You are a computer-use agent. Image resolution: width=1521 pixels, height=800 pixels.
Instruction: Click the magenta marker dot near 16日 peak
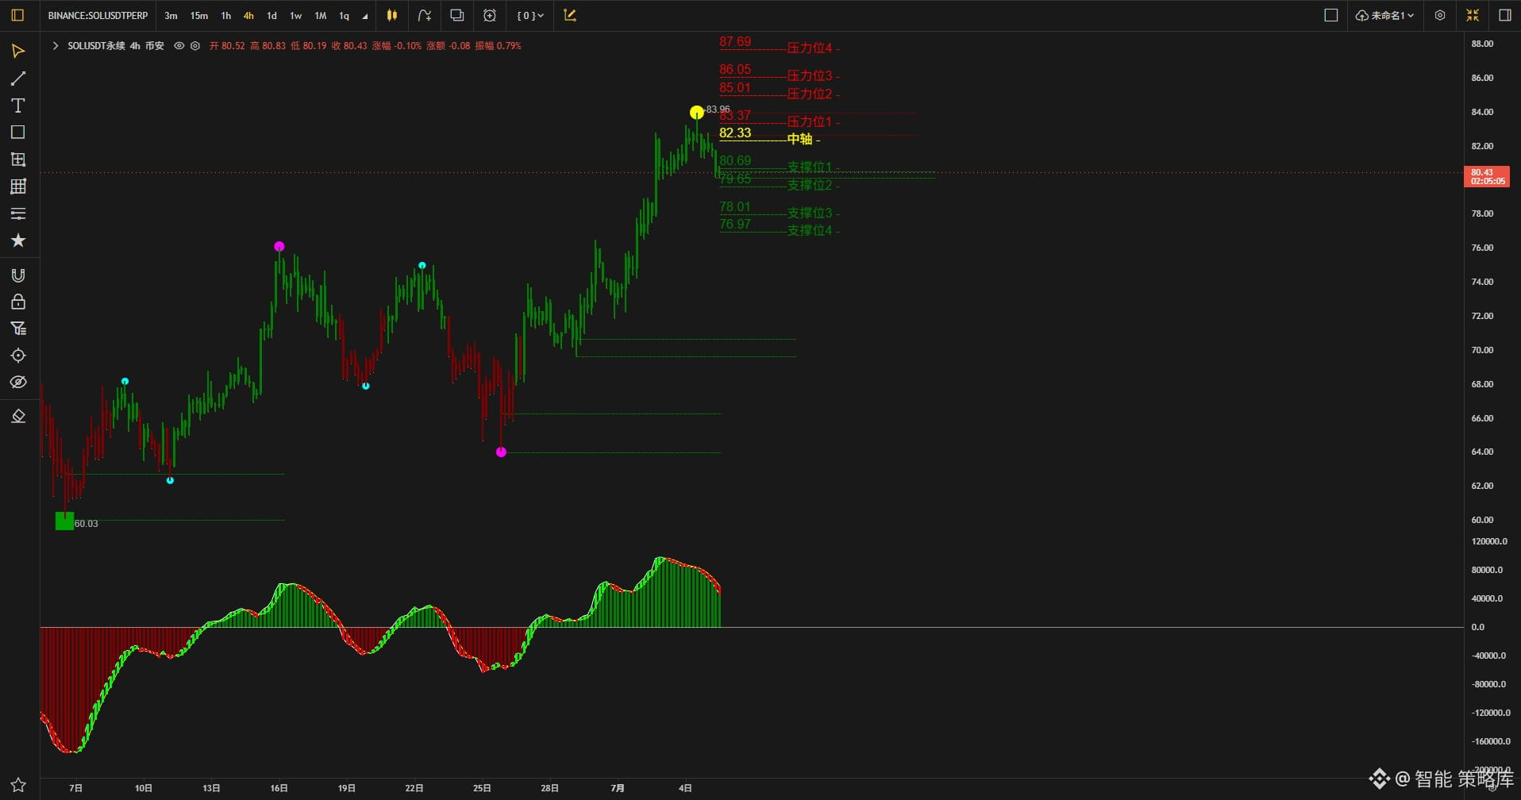[x=279, y=247]
